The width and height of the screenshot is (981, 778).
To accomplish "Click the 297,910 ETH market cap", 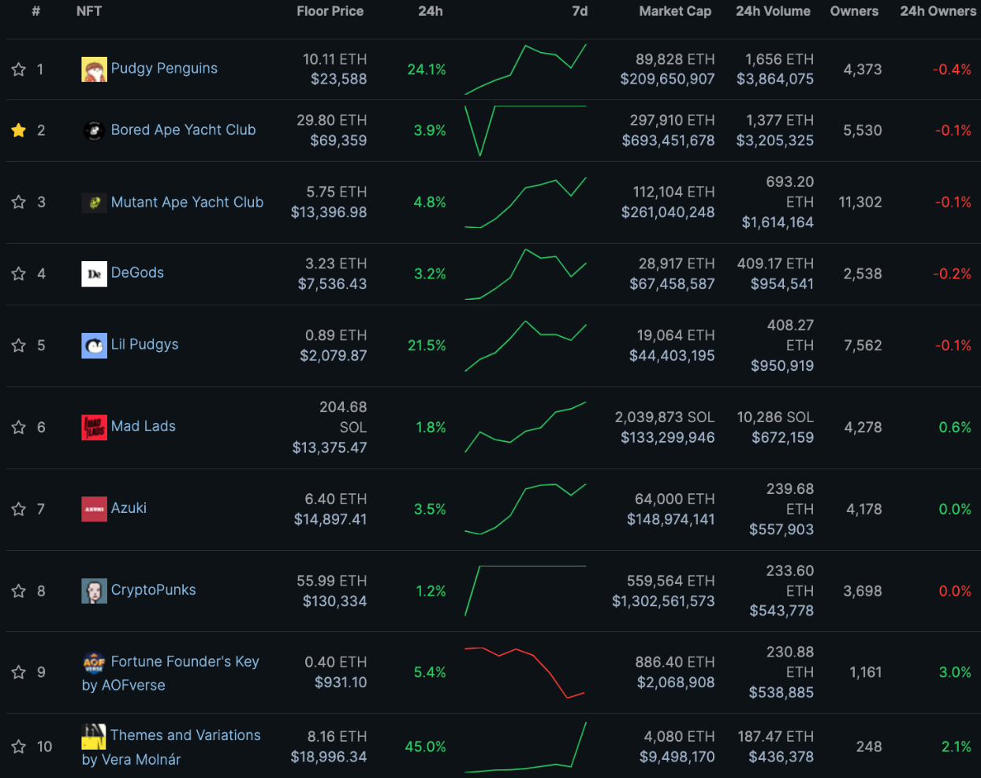I will pos(673,120).
